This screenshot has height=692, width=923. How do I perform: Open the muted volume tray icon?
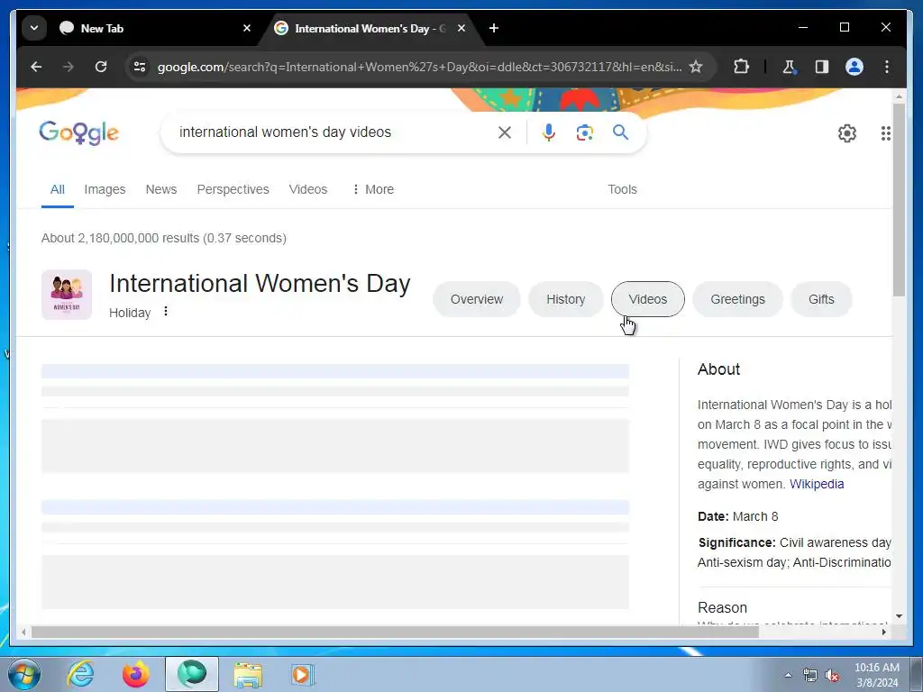pos(832,675)
